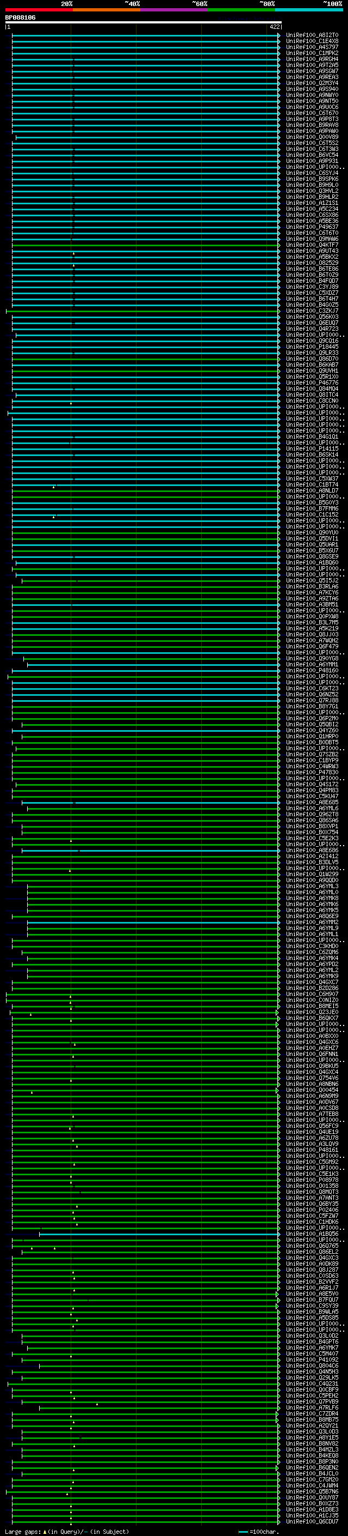Select the UniRef100_A6YMM2 label
Screen dimensions: 348x1536
point(312,922)
